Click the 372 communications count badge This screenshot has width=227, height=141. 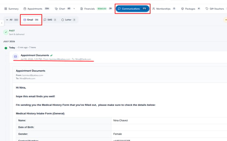144,9
